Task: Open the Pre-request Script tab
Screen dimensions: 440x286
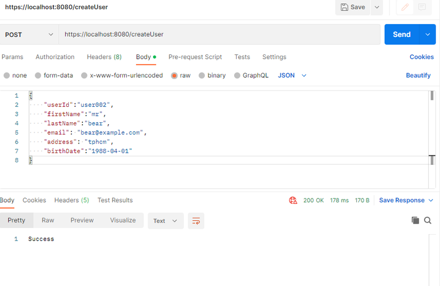Action: tap(195, 57)
